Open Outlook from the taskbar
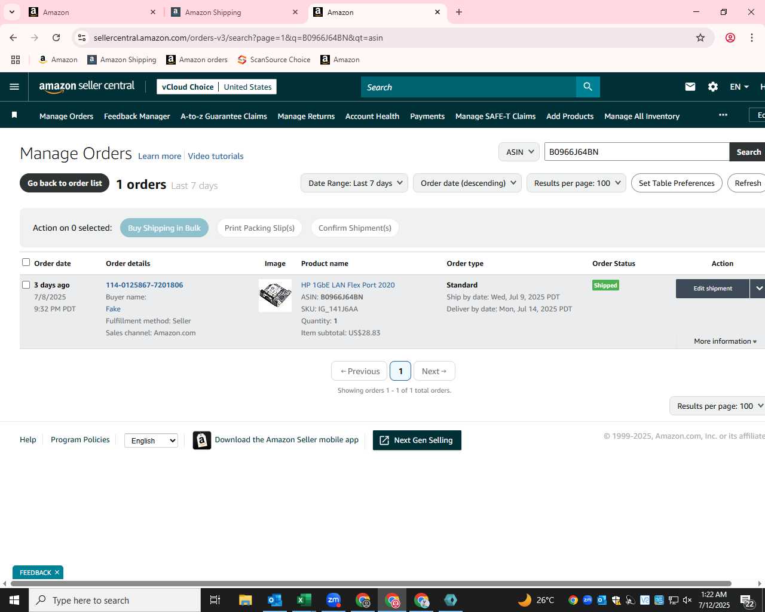 (275, 600)
